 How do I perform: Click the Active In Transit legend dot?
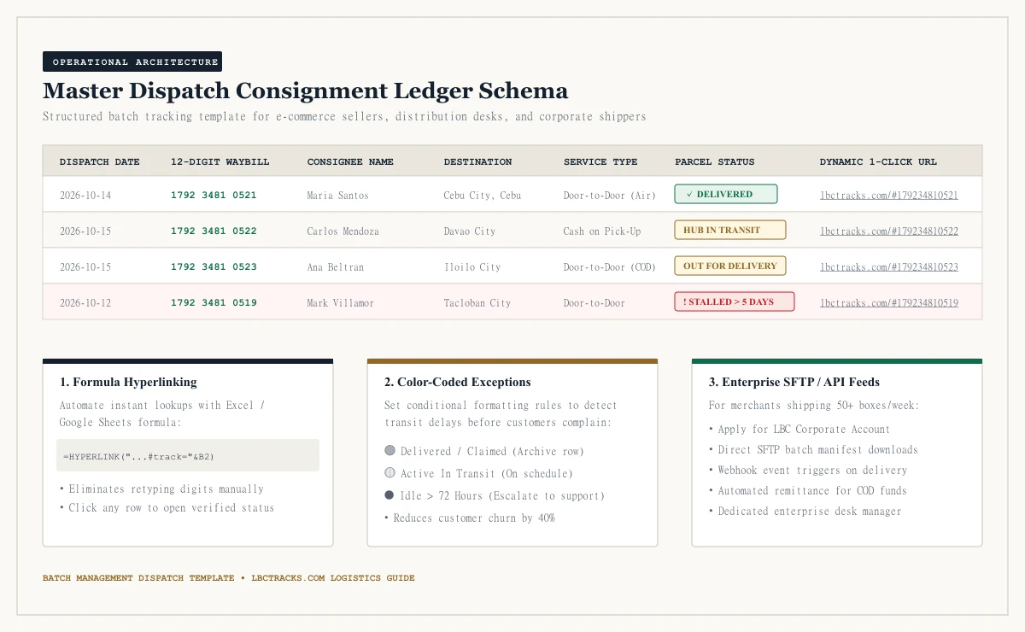(389, 472)
